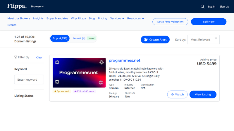Screen dimensions: 234x131
Task: Open the Sign Up page
Action: pos(224,6)
